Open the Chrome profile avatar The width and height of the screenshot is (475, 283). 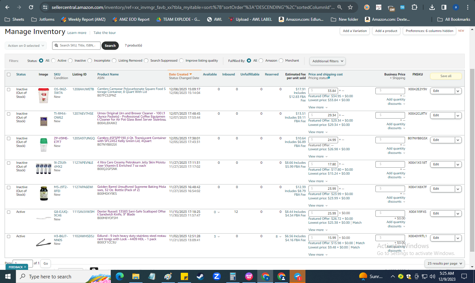456,7
